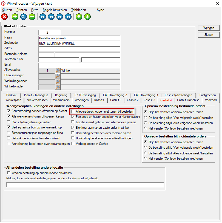Click the green up arrow icon
Viewport: 222px width, 223px height.
79,17
